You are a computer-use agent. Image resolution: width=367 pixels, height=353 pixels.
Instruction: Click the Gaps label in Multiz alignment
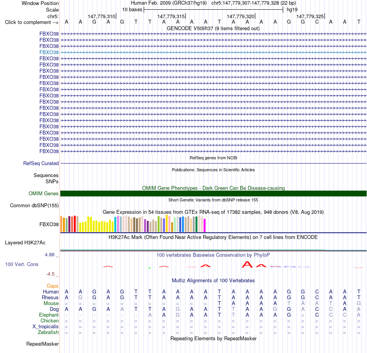[x=53, y=286]
